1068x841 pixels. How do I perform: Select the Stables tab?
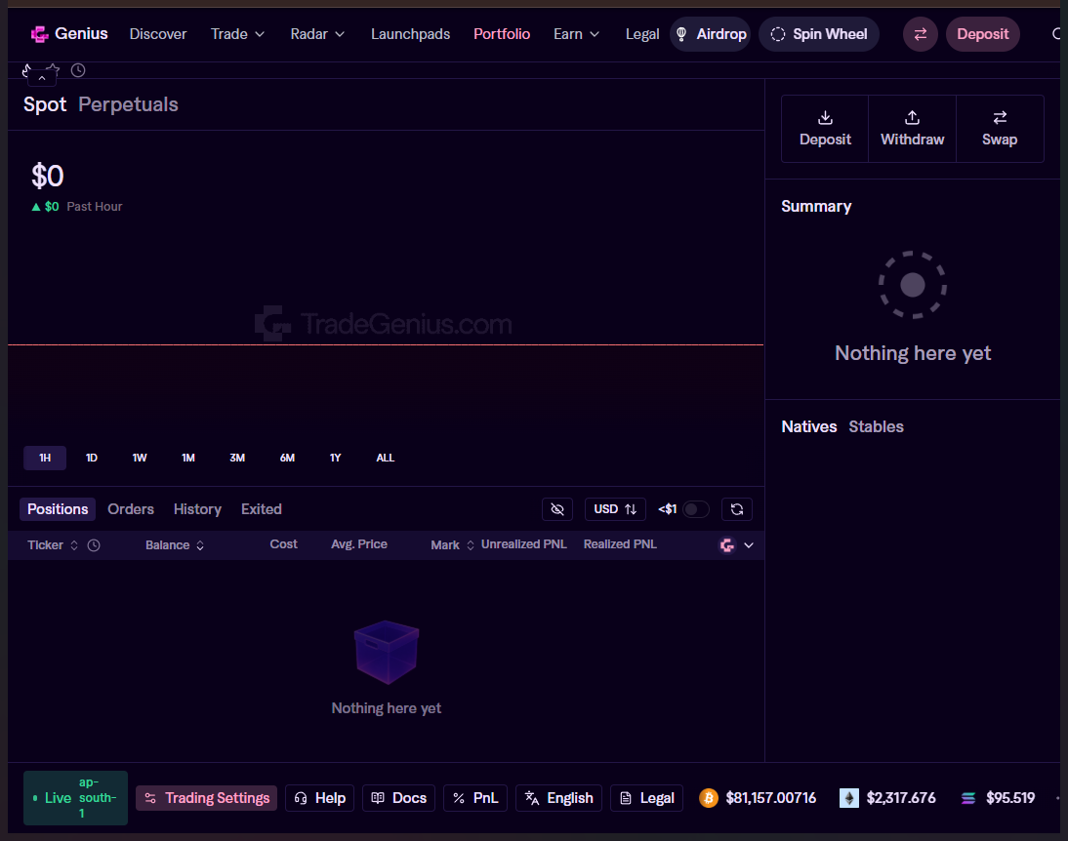coord(876,427)
